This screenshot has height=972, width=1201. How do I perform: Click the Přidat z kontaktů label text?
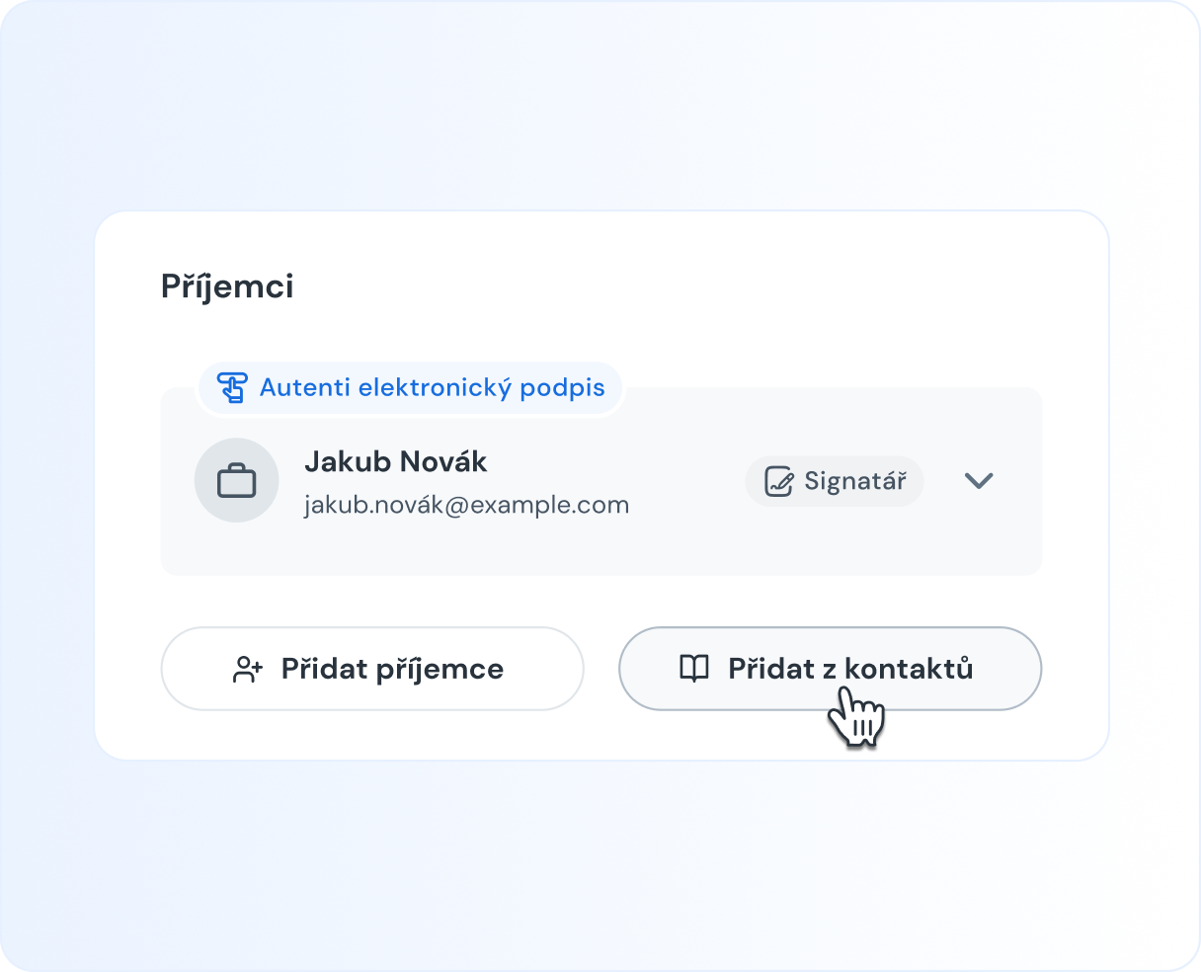click(x=850, y=669)
